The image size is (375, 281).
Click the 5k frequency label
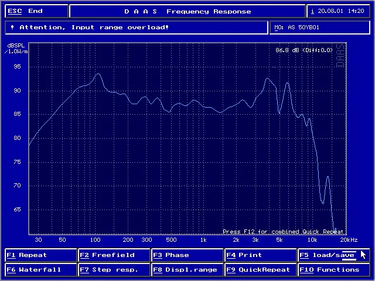(x=279, y=240)
